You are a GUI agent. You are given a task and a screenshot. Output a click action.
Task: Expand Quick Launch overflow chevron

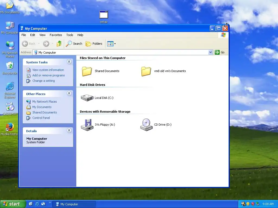(50, 203)
